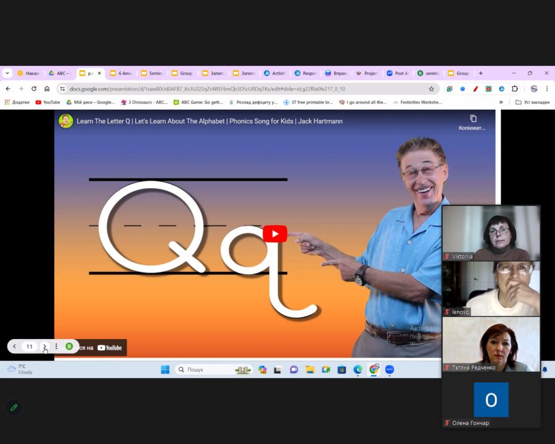Open the slideshow options three-dot menu
555x444 pixels.
[56, 347]
